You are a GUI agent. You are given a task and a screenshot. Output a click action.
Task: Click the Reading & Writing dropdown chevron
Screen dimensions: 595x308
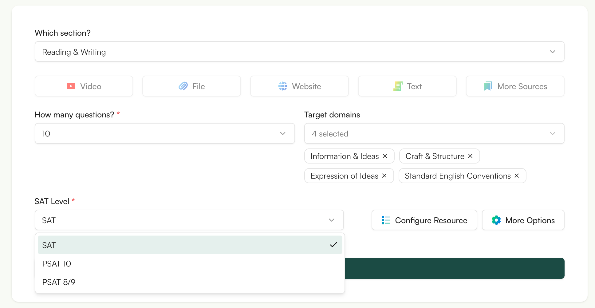click(552, 52)
